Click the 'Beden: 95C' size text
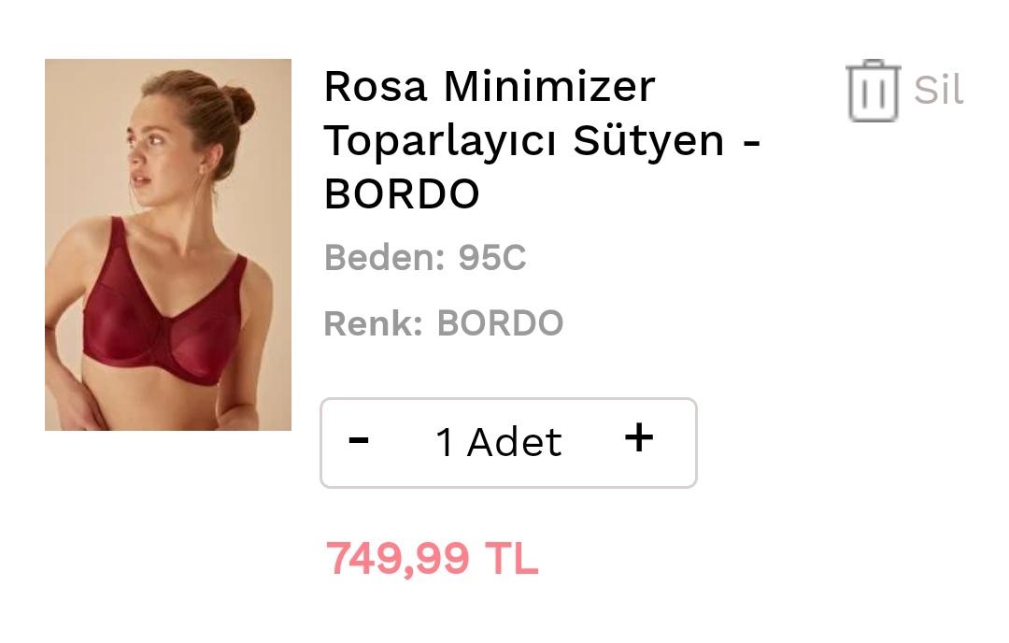This screenshot has width=1009, height=643. click(x=425, y=258)
